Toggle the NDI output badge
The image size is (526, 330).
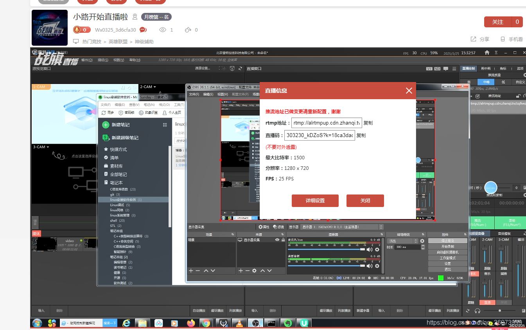(437, 69)
